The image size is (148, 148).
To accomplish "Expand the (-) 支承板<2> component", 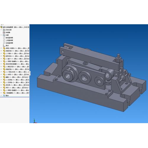I will (x=1, y=82).
